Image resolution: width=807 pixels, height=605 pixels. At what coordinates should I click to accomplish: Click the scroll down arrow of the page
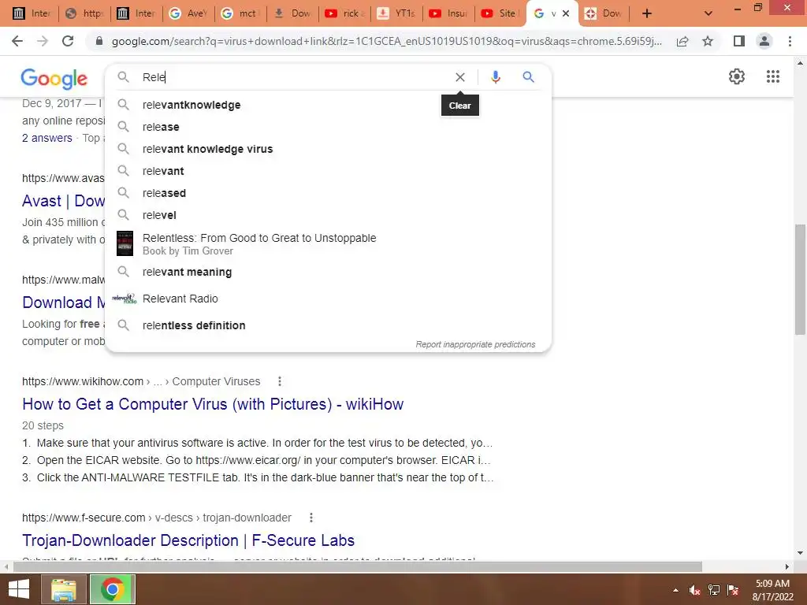(799, 553)
